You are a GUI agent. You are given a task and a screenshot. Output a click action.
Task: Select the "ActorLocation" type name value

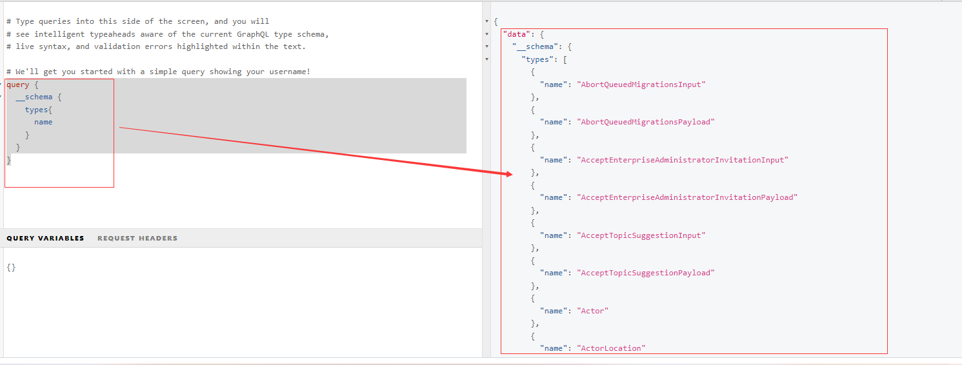(611, 348)
